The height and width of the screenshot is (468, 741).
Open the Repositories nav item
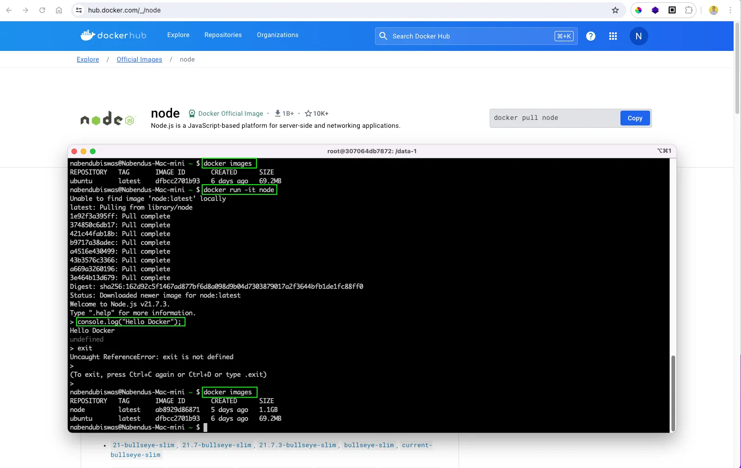(x=223, y=35)
